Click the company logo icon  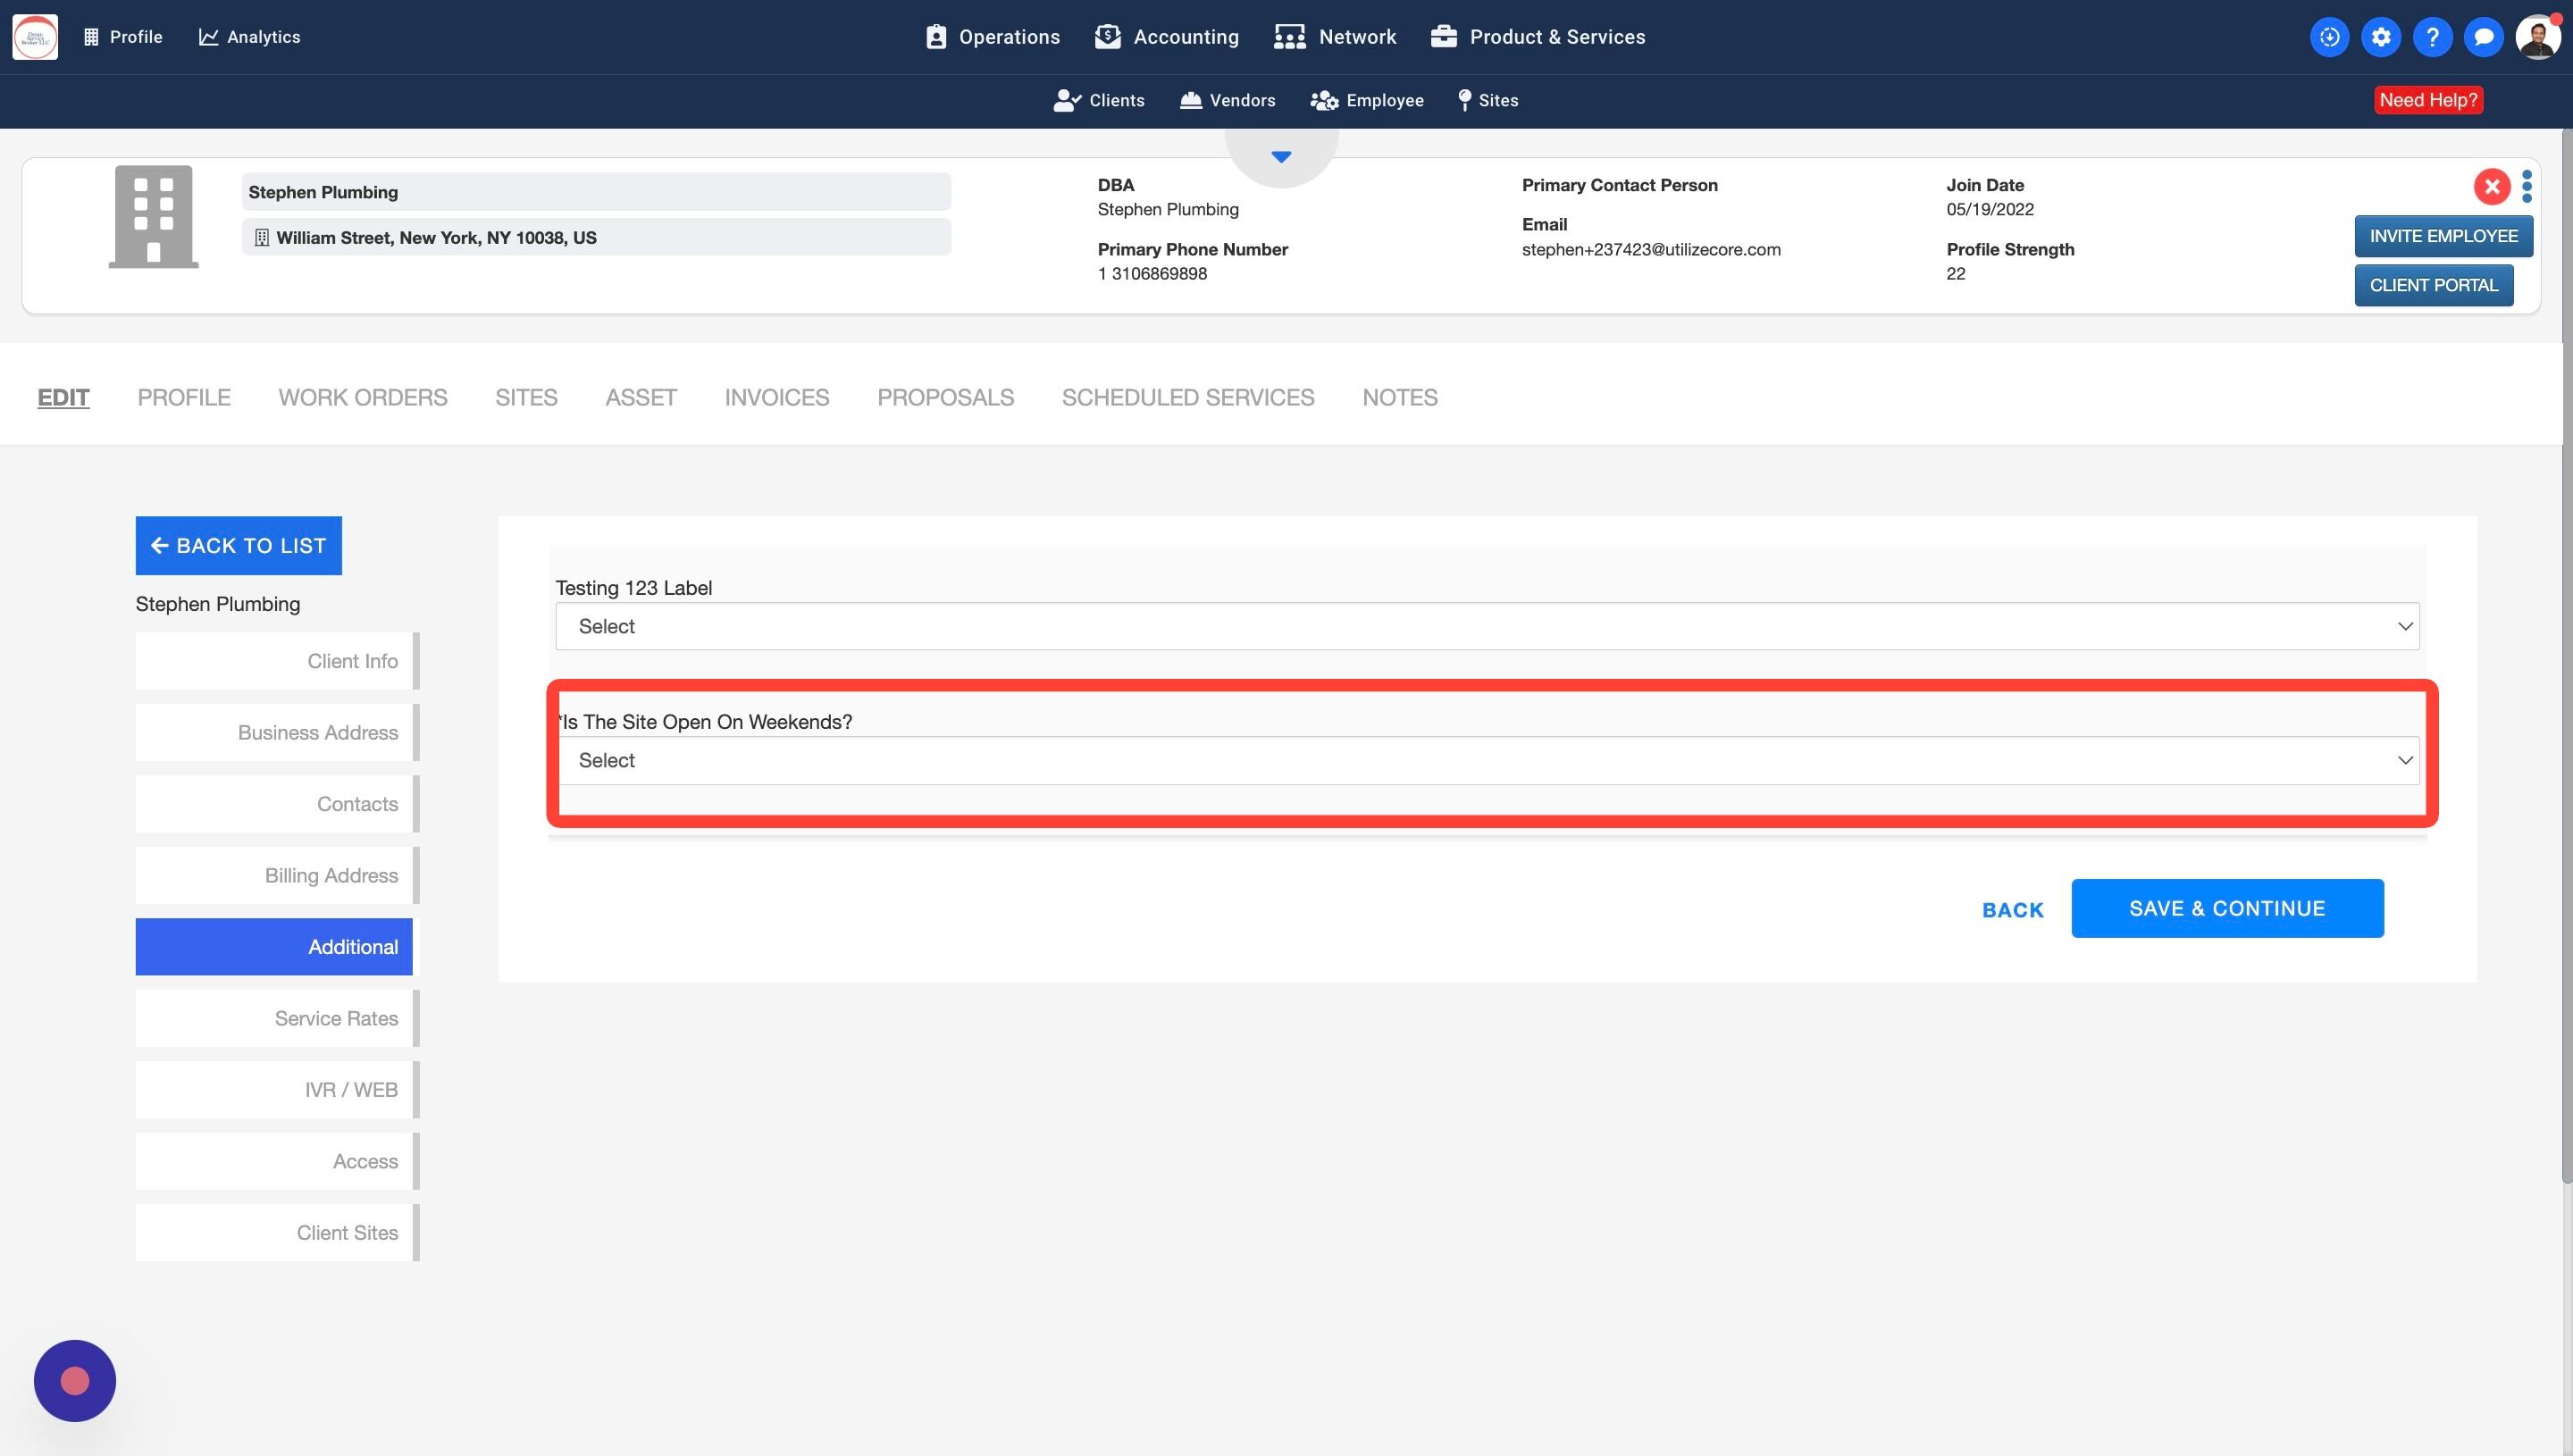tap(35, 37)
